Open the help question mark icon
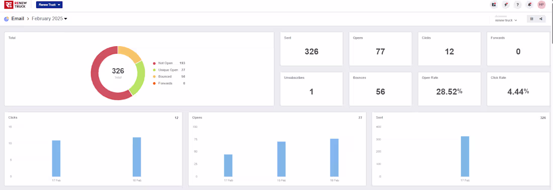 point(517,5)
